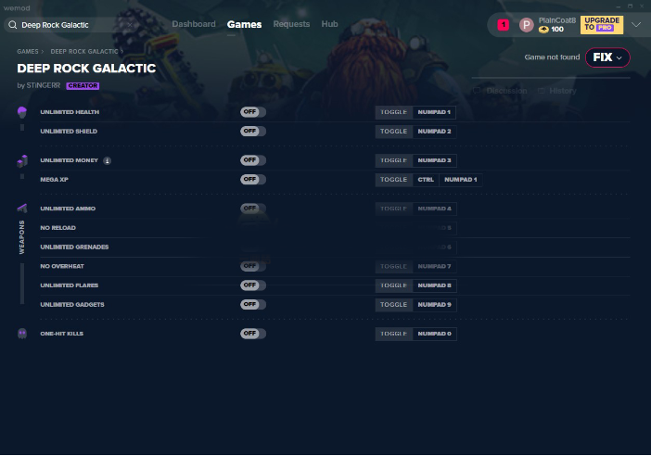Expand the FIX dropdown button

click(607, 57)
